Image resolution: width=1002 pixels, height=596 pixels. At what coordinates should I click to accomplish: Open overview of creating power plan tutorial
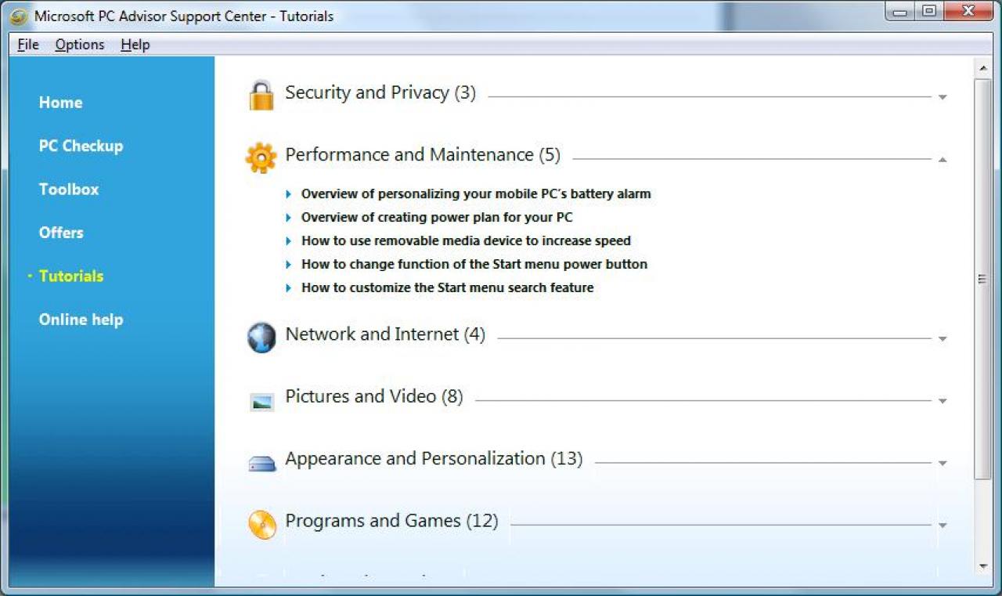(437, 217)
